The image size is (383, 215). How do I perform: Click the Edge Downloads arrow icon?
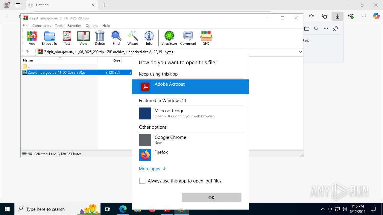[338, 16]
